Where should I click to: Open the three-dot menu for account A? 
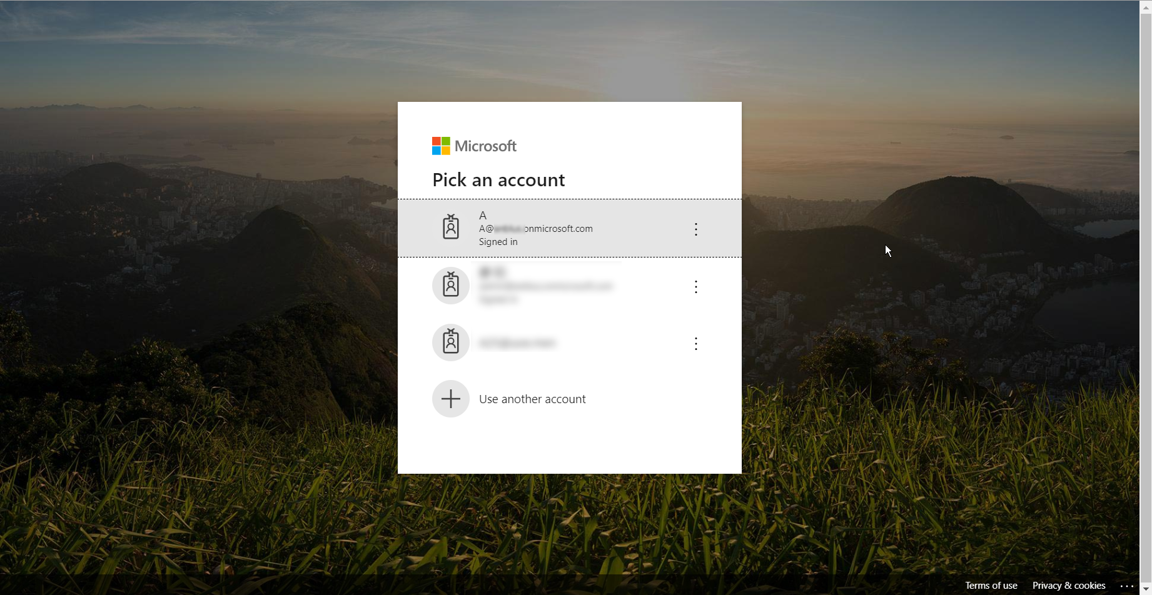point(695,229)
